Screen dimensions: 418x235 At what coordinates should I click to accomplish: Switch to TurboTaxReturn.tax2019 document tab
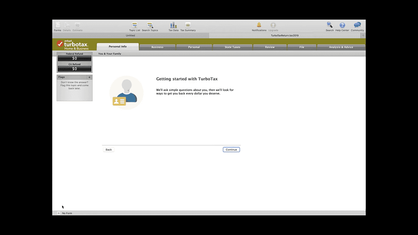(x=285, y=35)
